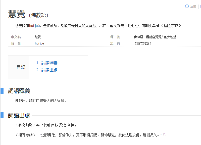Click the 慧覺 page title

[17, 14]
